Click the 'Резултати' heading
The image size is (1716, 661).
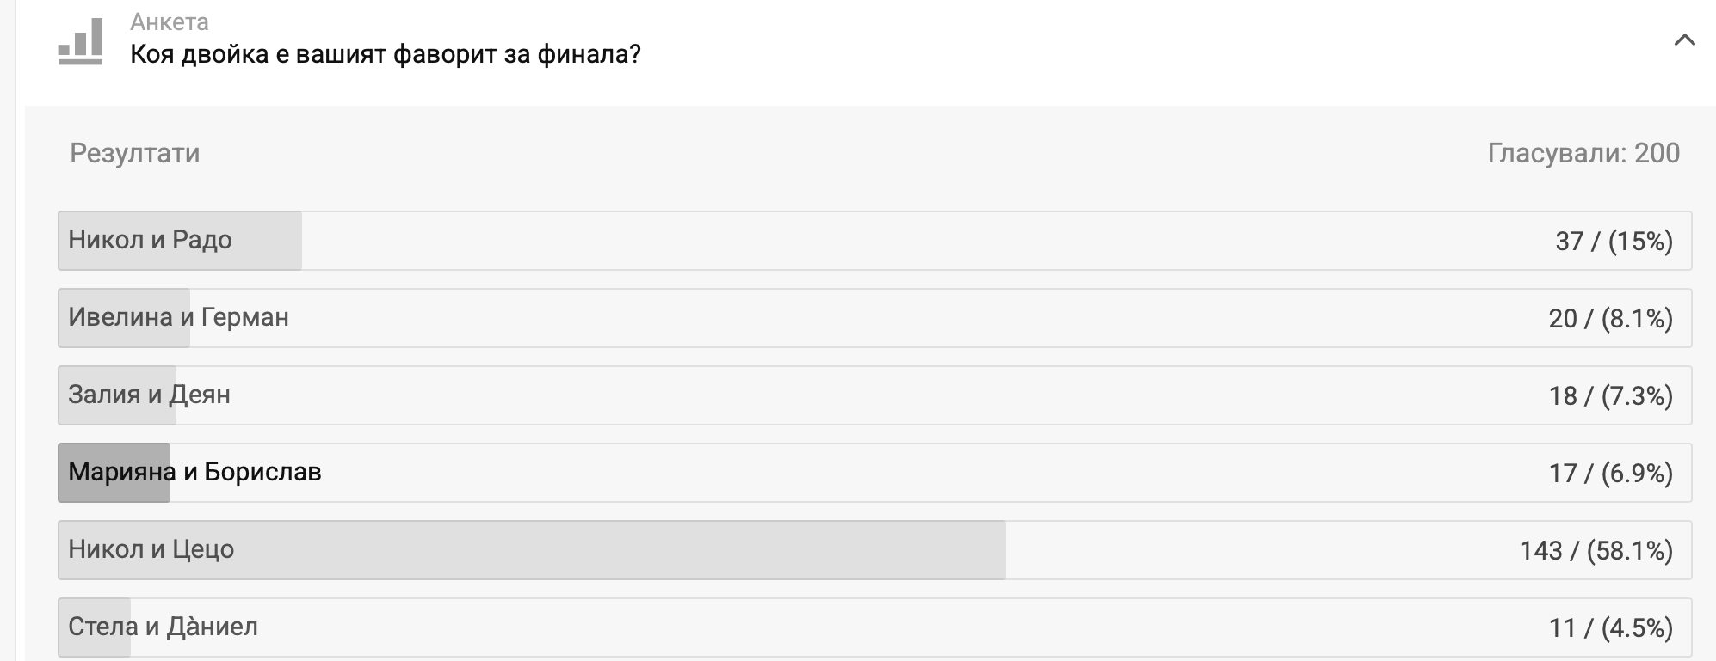[134, 153]
